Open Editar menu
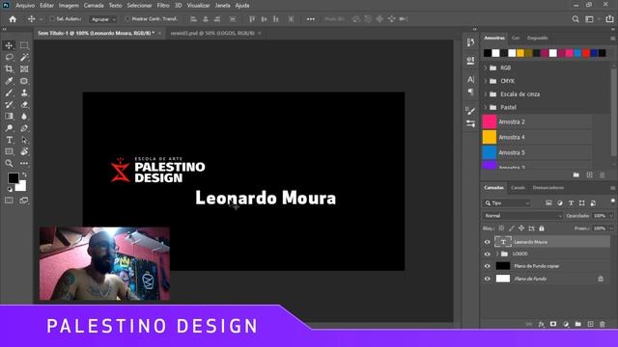The width and height of the screenshot is (618, 347). pos(46,6)
